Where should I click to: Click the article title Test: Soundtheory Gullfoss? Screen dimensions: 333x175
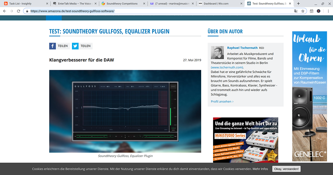pos(109,31)
